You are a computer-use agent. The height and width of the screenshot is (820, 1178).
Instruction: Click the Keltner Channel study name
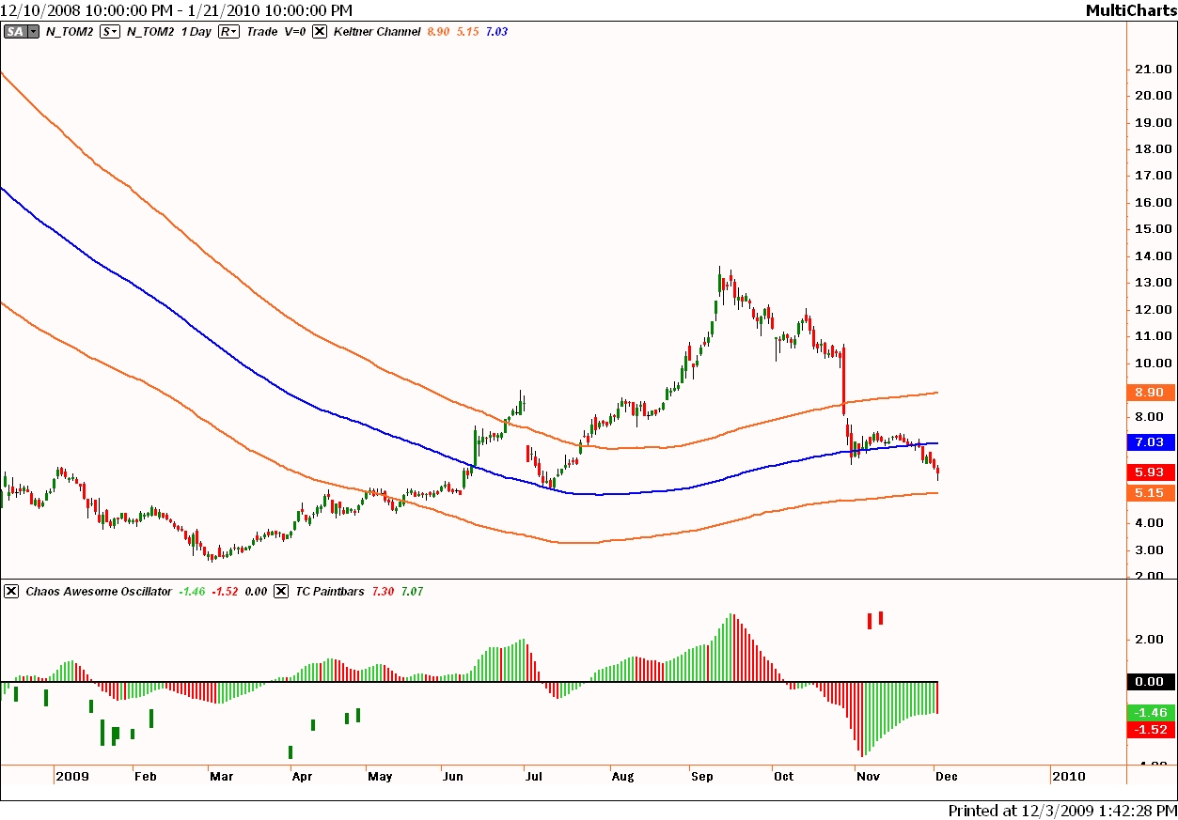[x=374, y=31]
